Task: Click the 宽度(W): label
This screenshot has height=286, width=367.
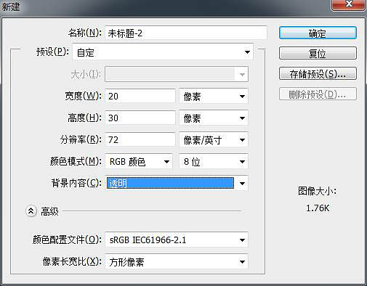Action: (x=83, y=96)
